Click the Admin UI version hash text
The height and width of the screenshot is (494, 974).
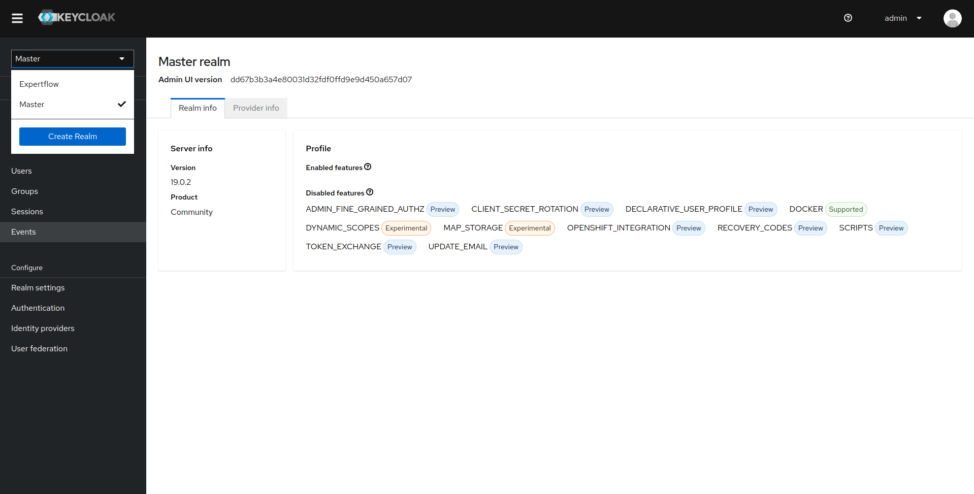coord(321,79)
